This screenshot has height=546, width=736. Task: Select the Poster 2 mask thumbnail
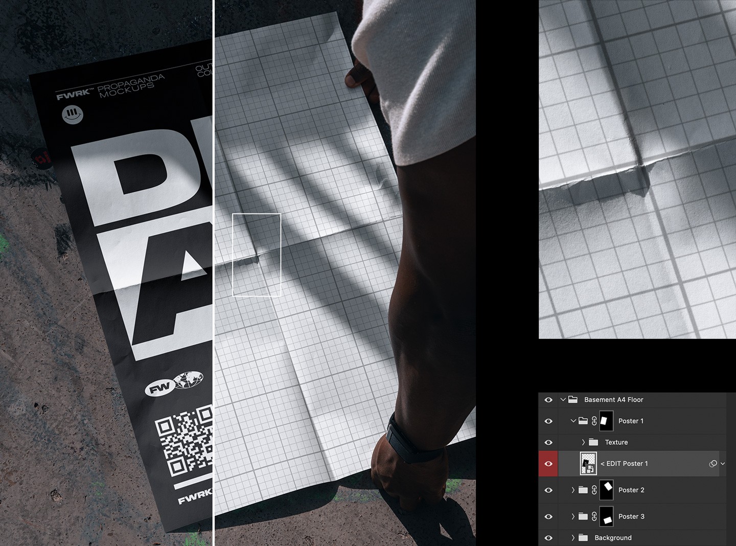point(605,490)
